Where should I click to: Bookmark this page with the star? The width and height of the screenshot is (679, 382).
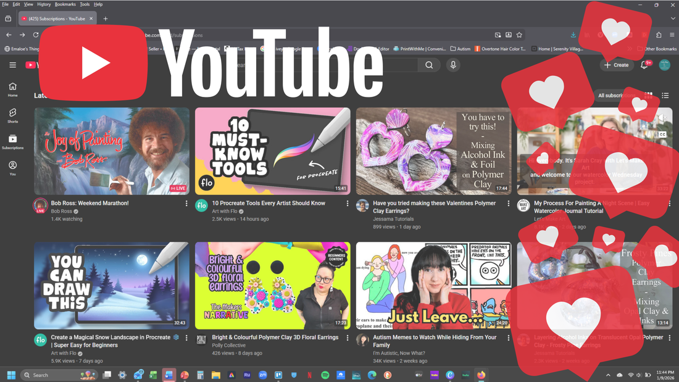tap(519, 35)
